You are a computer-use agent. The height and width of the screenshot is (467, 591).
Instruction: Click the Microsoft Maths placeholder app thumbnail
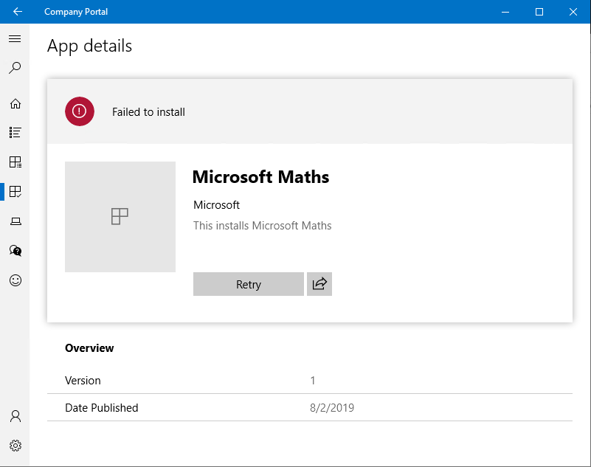coord(120,217)
